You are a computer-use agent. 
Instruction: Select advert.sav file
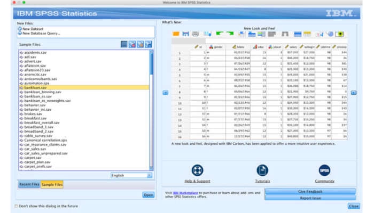(x=84, y=61)
